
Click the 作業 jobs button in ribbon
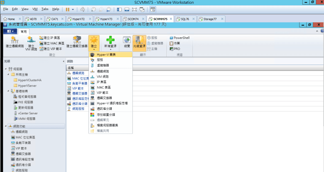tap(177, 43)
